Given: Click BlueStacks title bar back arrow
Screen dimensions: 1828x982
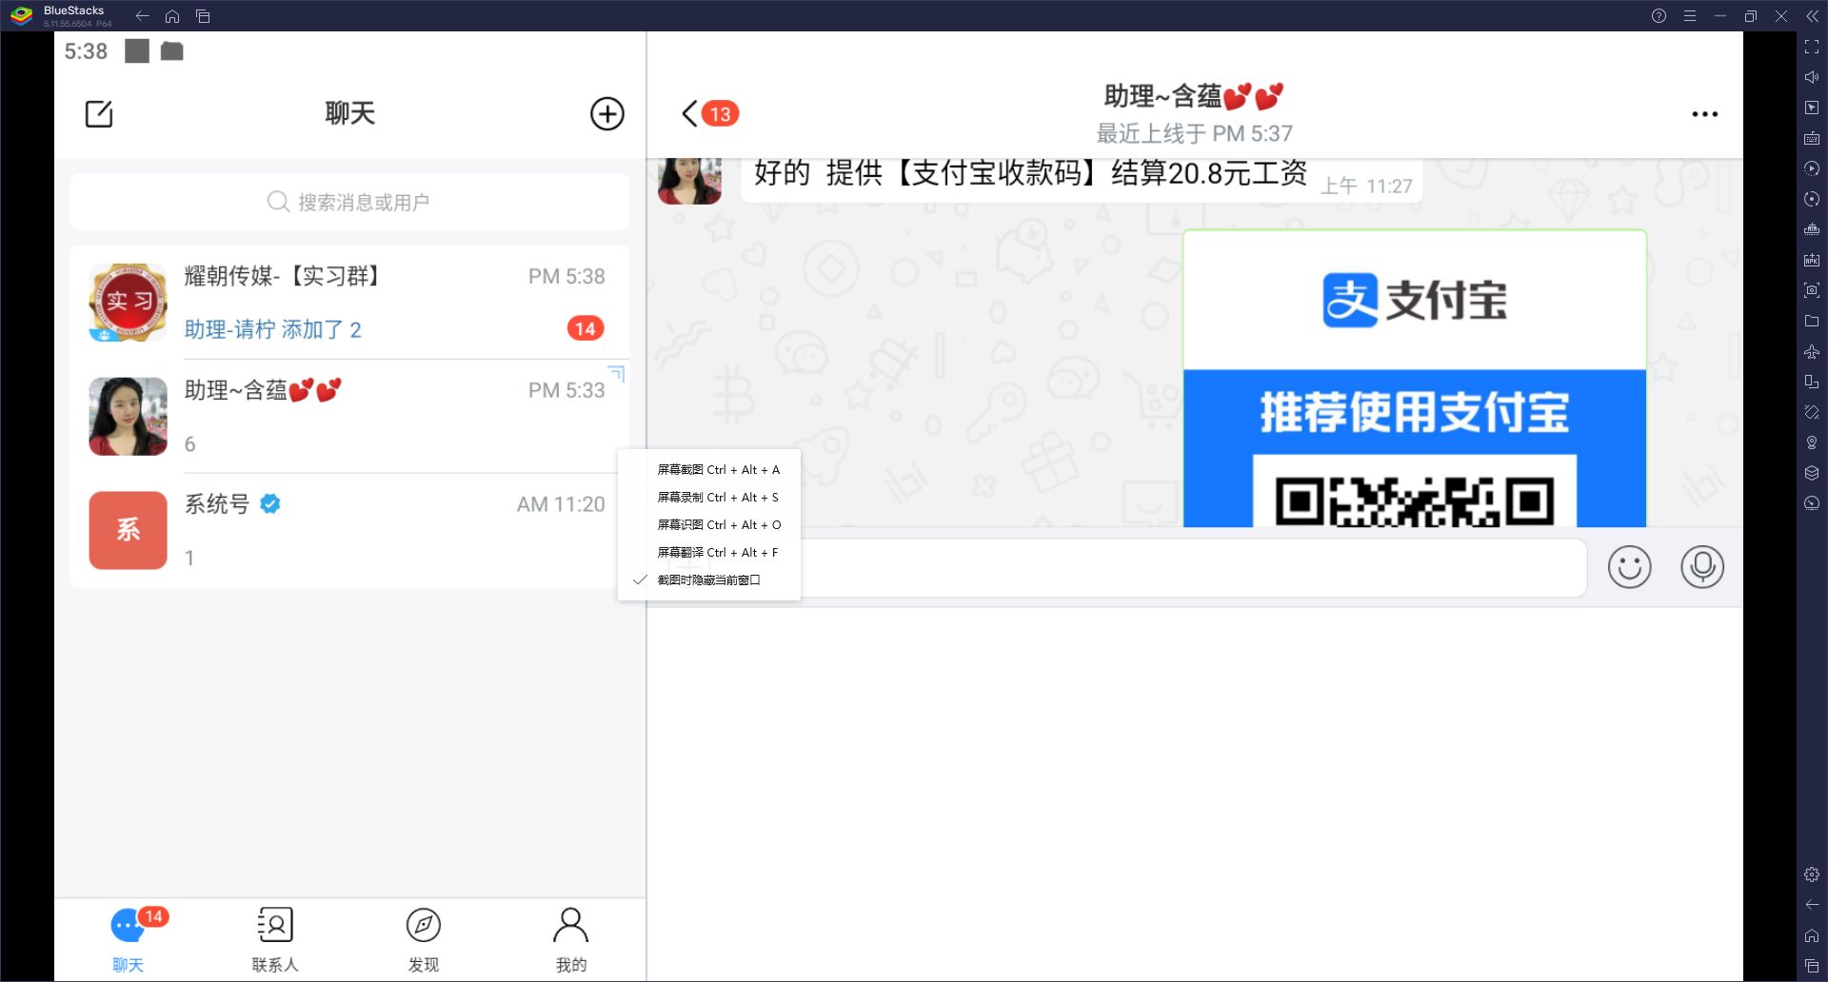Looking at the screenshot, I should 142,15.
